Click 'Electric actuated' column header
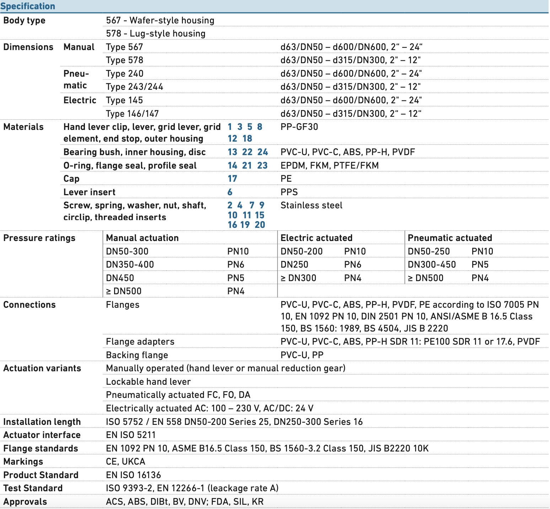 coord(316,238)
